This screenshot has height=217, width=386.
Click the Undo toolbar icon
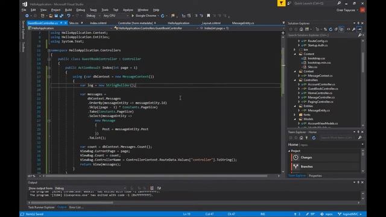[69, 16]
